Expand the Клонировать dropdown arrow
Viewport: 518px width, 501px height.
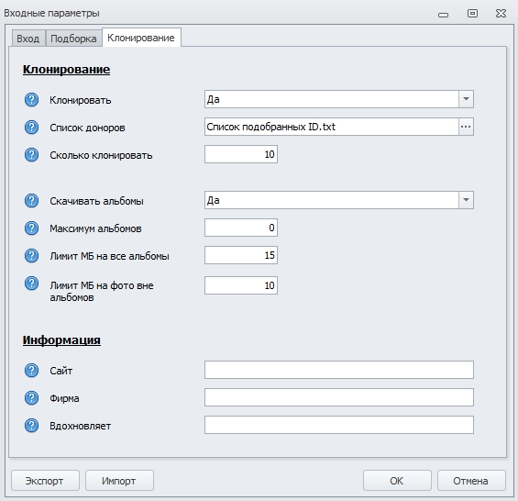(x=466, y=99)
